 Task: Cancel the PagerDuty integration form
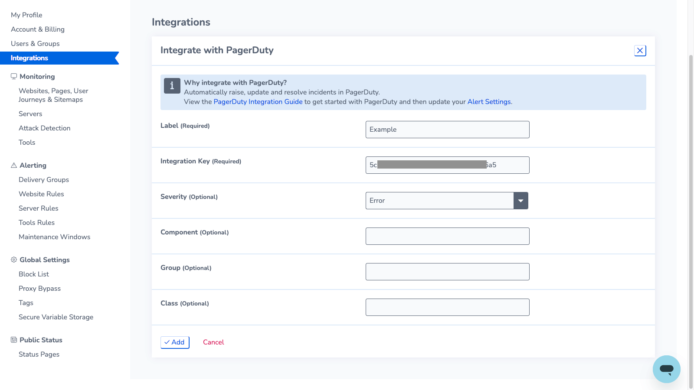(x=213, y=342)
